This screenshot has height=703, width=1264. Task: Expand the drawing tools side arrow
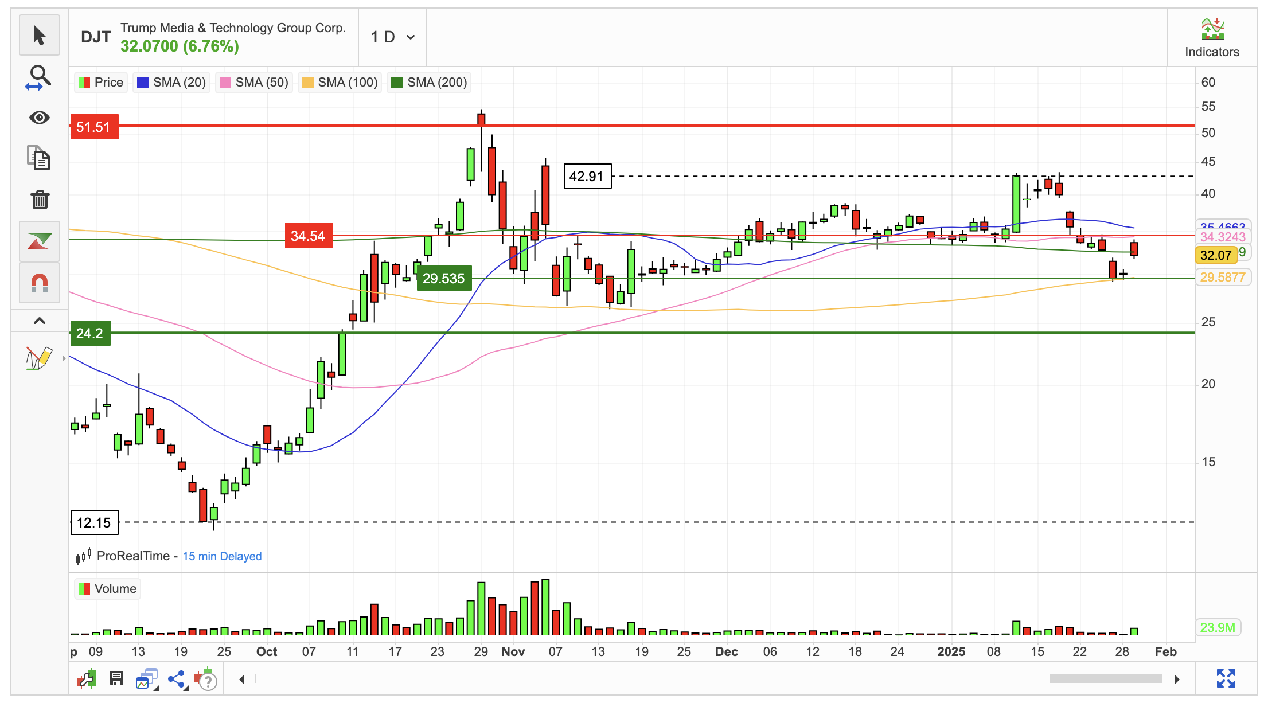(64, 358)
